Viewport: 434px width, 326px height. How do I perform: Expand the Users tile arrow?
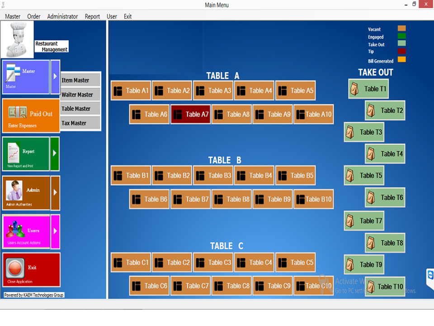tap(55, 231)
